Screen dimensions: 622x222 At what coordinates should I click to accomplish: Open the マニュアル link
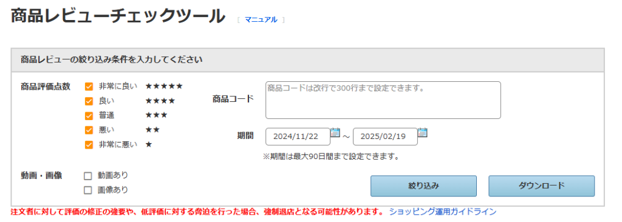[261, 19]
